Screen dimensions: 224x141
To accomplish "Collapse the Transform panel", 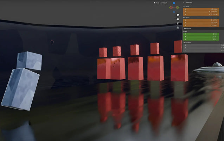I will 184,2.
